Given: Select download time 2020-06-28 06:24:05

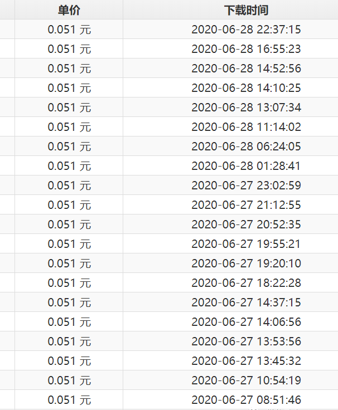Looking at the screenshot, I should point(246,146).
